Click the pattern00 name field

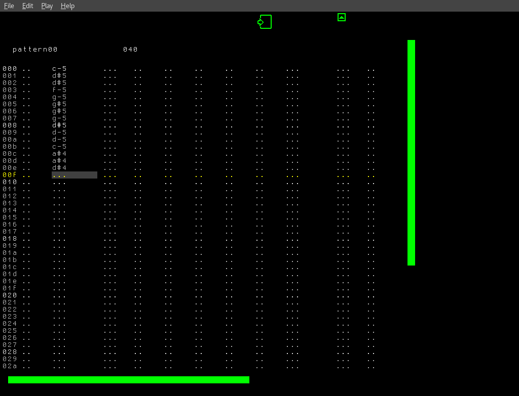[34, 49]
